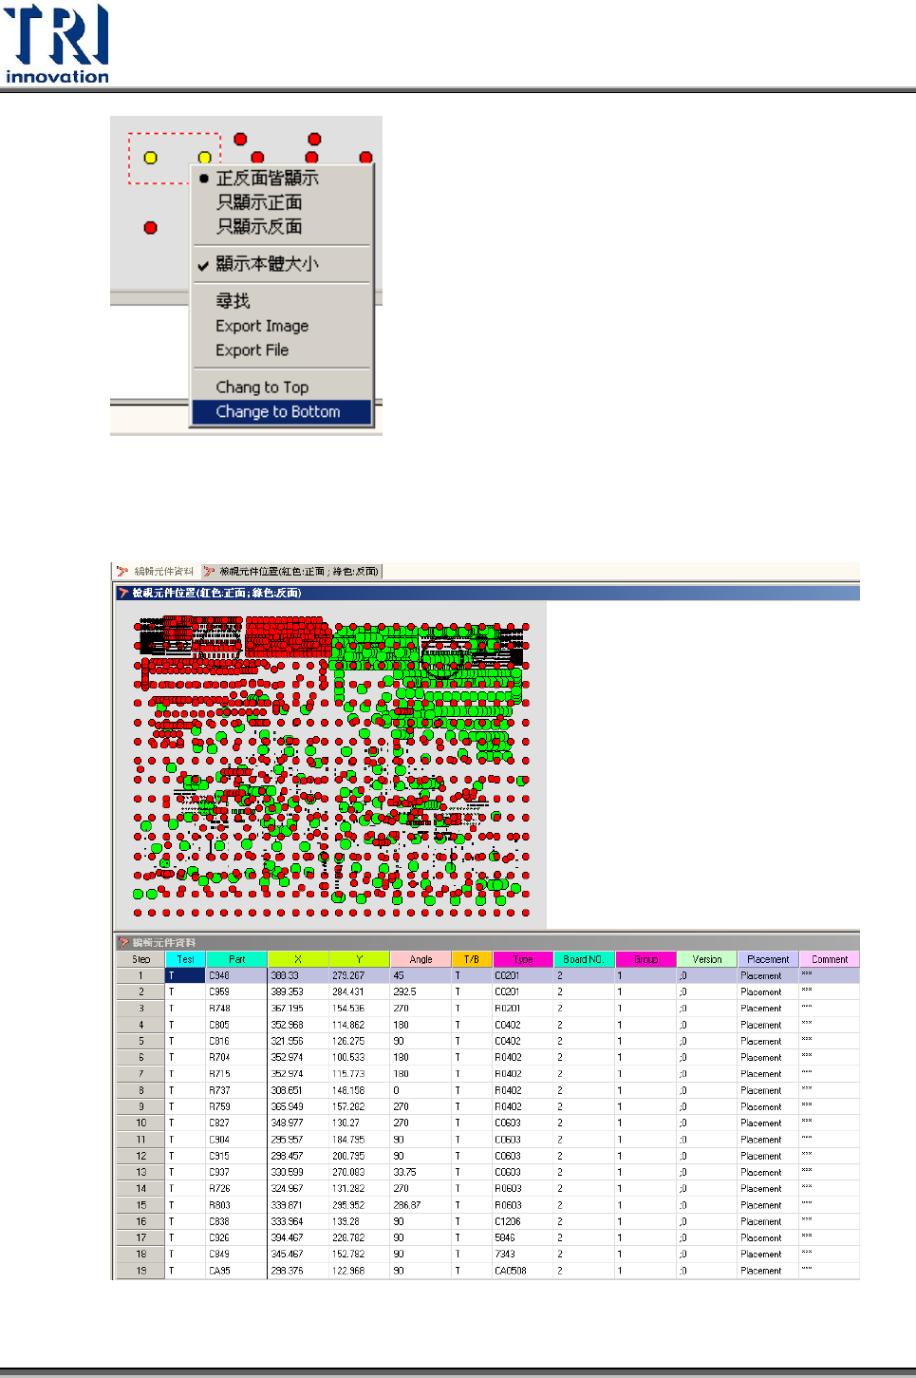Click the orange T/B column header

(472, 959)
